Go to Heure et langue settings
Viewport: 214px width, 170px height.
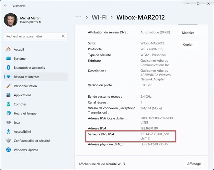tap(25, 114)
